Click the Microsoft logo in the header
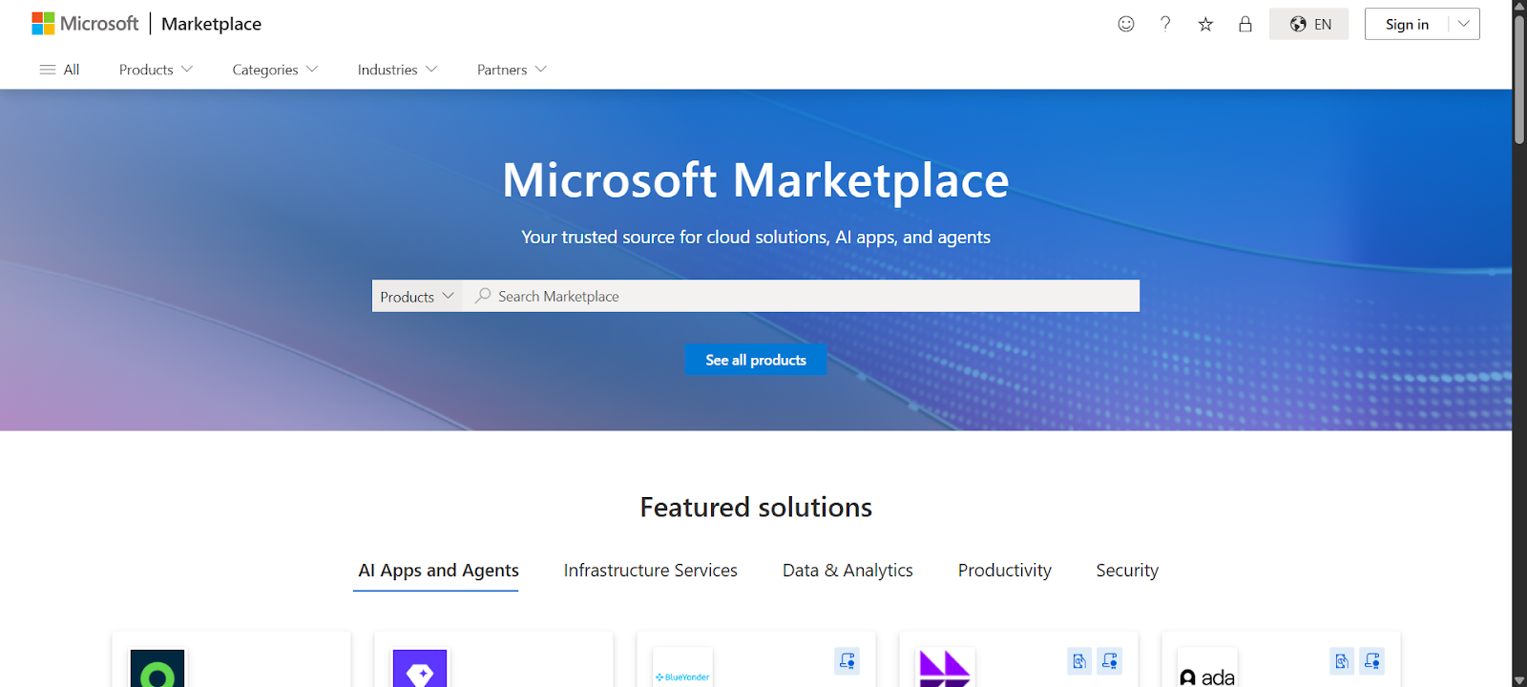The width and height of the screenshot is (1527, 687). (x=85, y=24)
